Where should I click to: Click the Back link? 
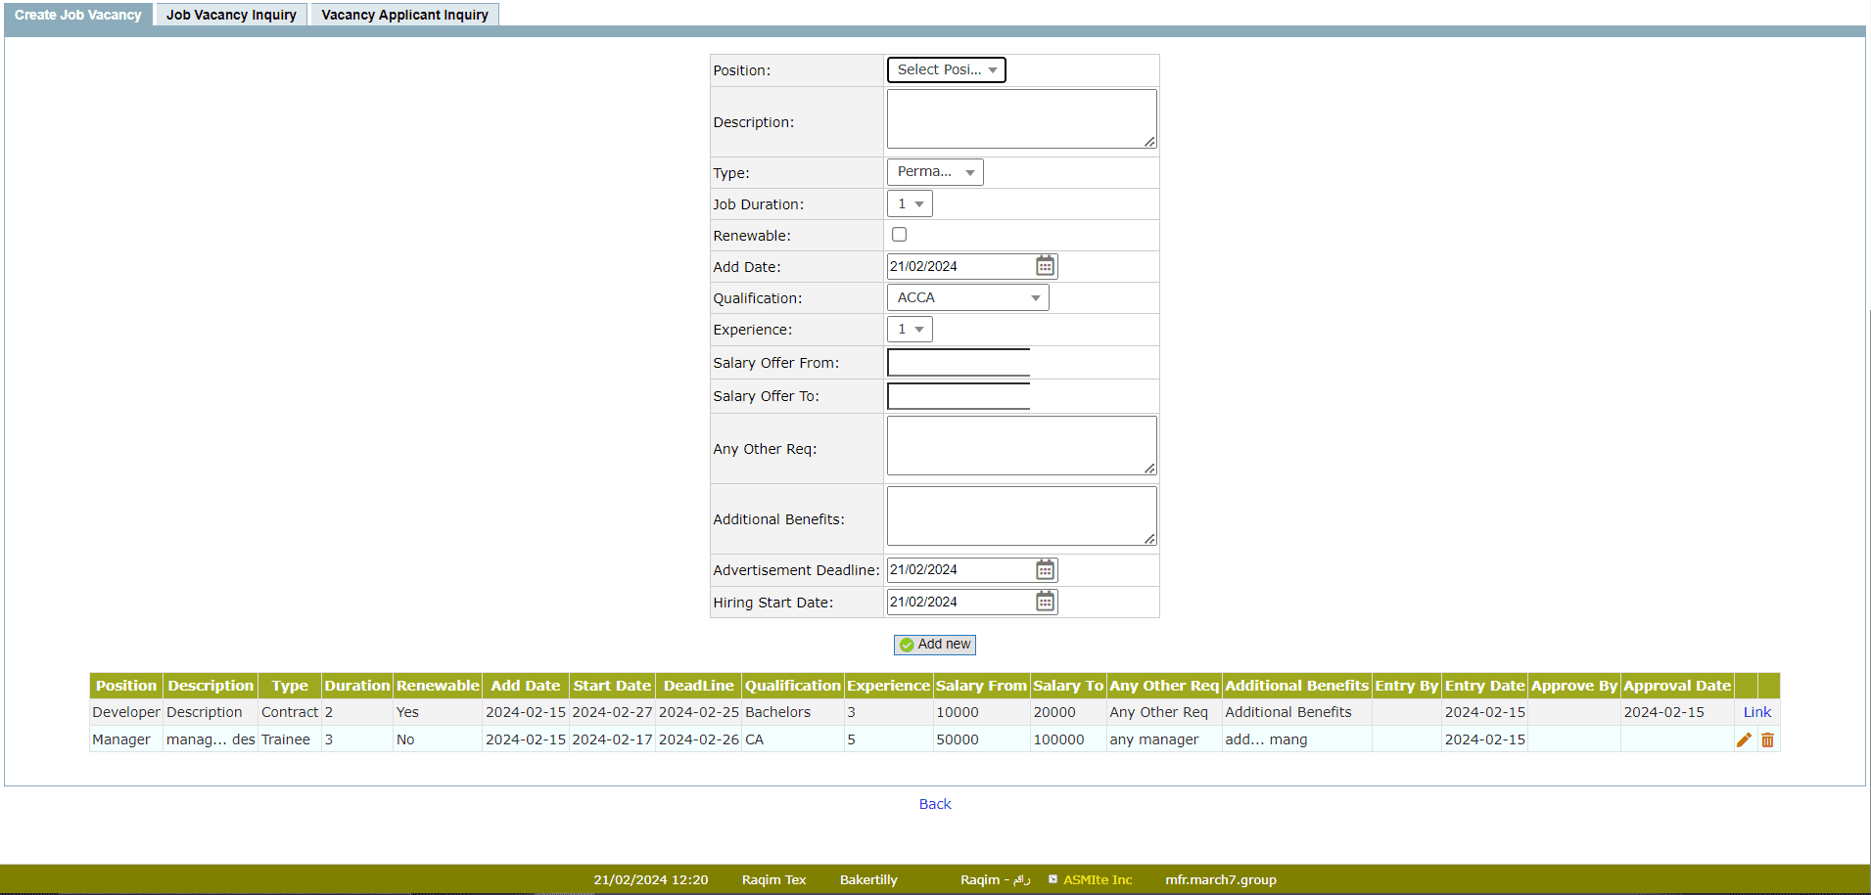[x=934, y=804]
